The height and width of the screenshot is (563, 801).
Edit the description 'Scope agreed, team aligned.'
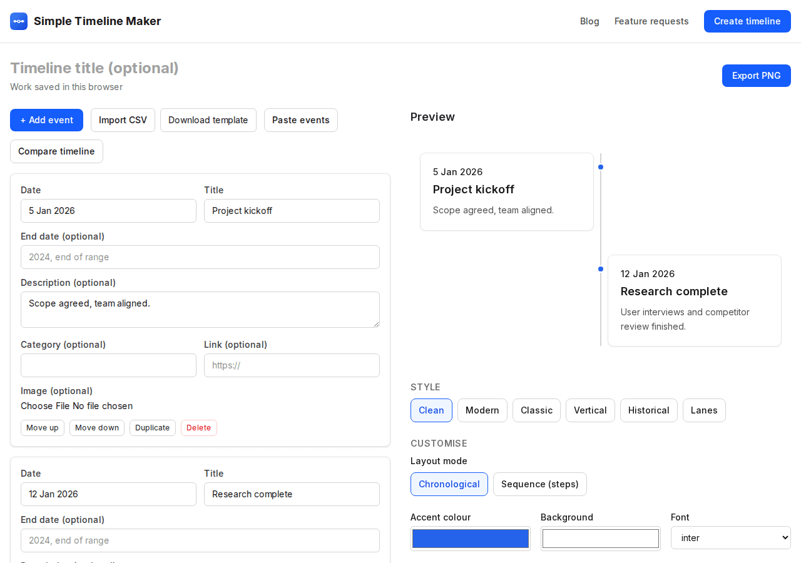[x=200, y=310]
